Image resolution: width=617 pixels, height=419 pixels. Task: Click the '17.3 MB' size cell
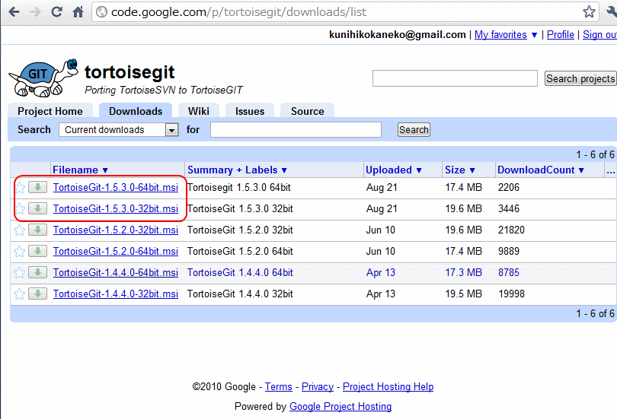(x=464, y=272)
